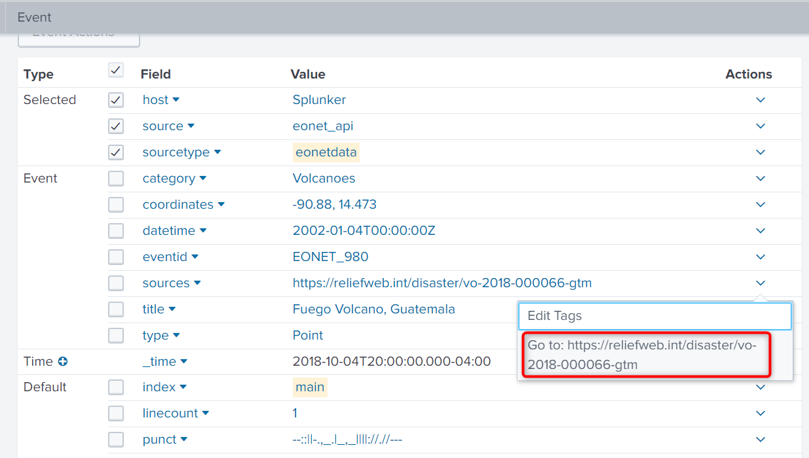The width and height of the screenshot is (809, 458).
Task: Open the actions chevron for the source row
Action: (760, 126)
